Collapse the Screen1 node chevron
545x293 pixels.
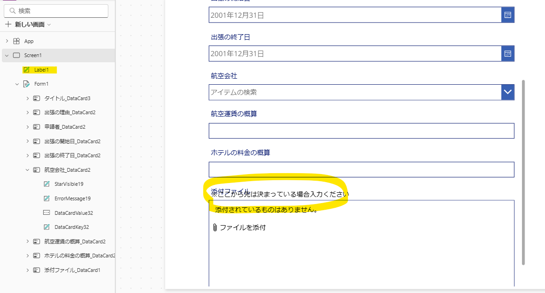7,56
